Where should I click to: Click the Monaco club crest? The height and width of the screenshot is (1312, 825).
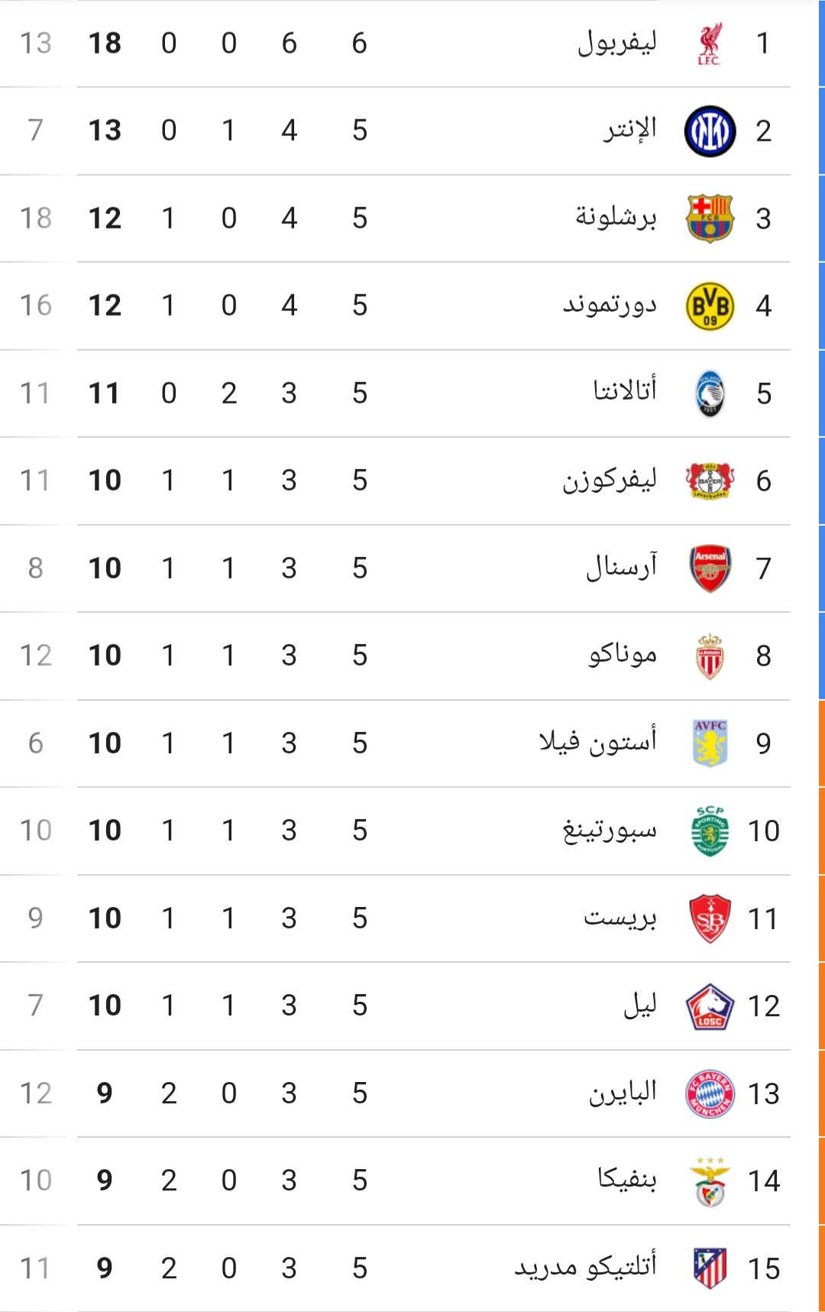pos(710,656)
